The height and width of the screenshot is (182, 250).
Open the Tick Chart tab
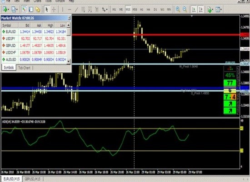[24, 68]
